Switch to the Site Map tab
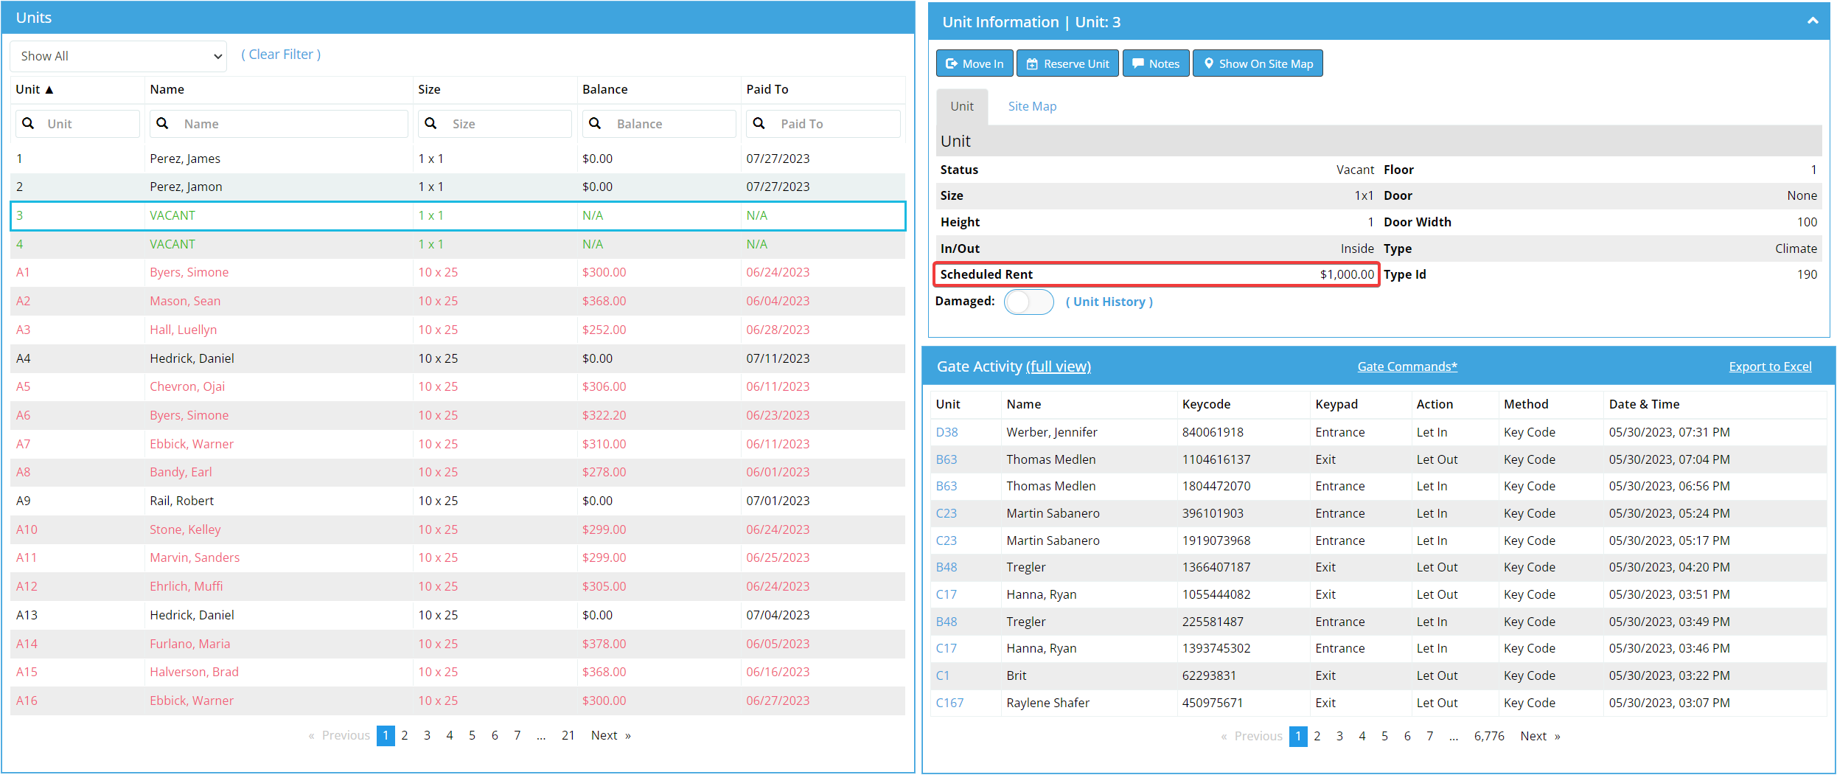Image resolution: width=1837 pixels, height=775 pixels. (x=1032, y=106)
